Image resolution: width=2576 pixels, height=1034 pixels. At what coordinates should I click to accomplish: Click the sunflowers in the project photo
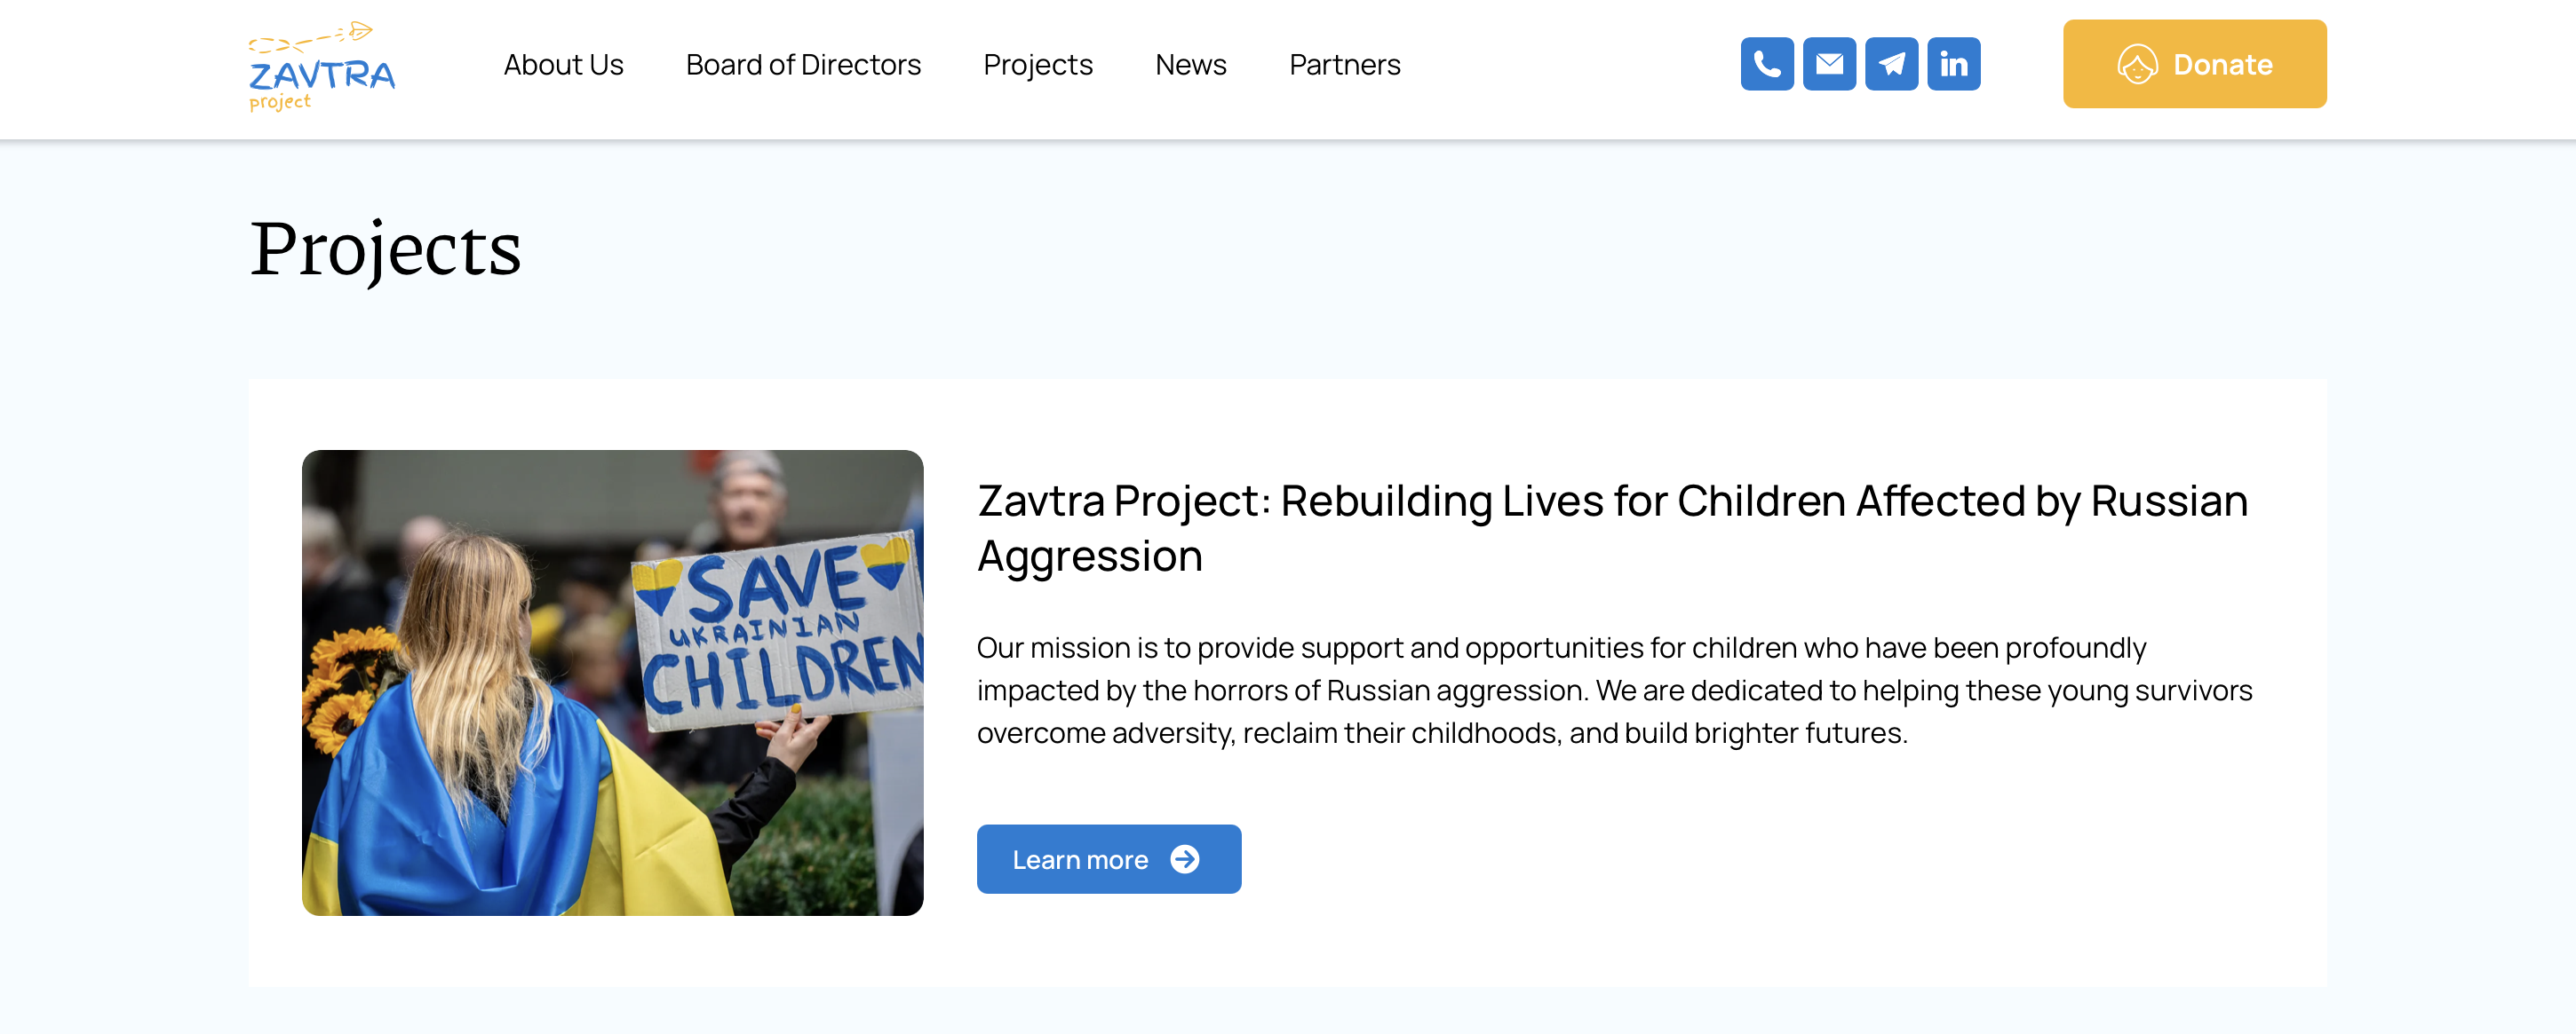point(345,690)
